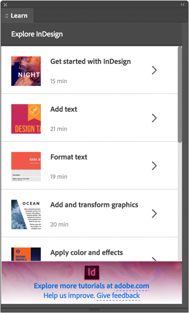The width and height of the screenshot is (189, 313).
Task: Select the NIGHT tutorial thumbnail
Action: tap(26, 71)
